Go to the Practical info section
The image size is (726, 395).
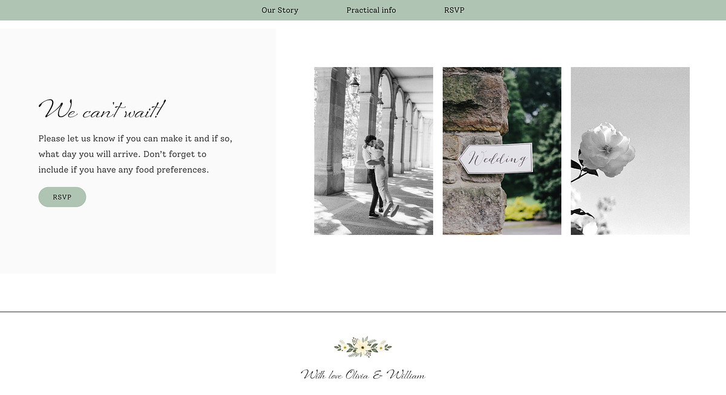pyautogui.click(x=371, y=10)
